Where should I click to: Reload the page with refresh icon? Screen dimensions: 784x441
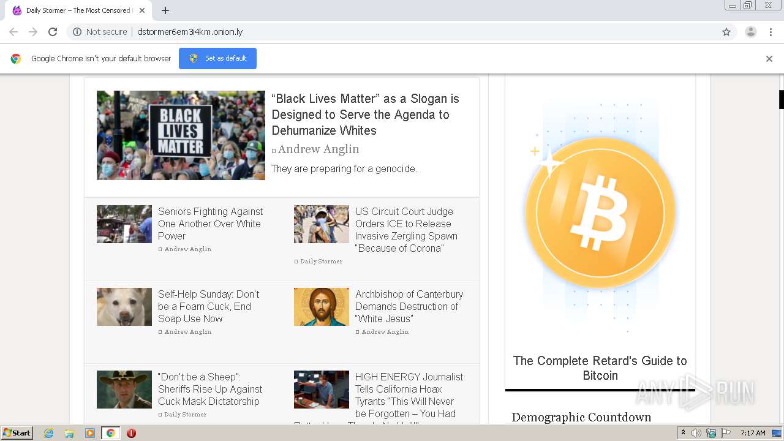click(x=53, y=32)
